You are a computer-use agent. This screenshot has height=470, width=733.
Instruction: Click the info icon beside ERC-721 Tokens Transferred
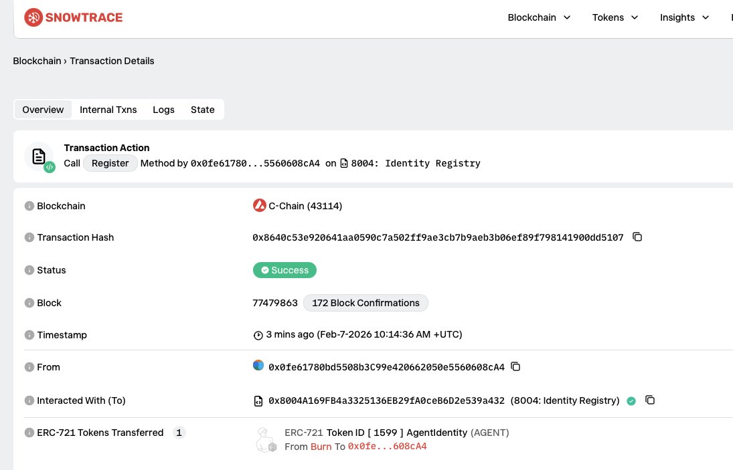[29, 433]
